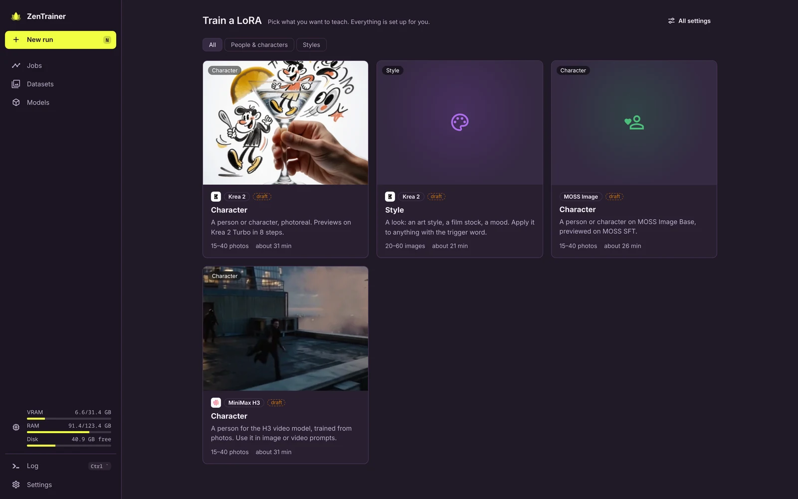This screenshot has height=499, width=798.
Task: Click 'about 21 min' on the Style card
Action: 450,246
